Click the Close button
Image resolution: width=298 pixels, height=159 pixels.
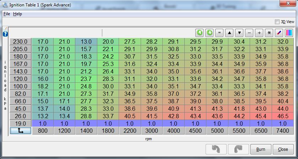click(283, 149)
